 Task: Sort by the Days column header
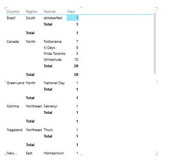pos(71,12)
